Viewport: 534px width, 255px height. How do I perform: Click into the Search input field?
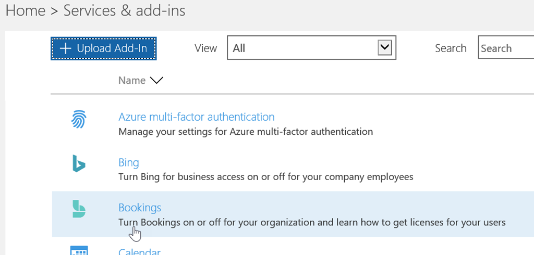click(505, 48)
